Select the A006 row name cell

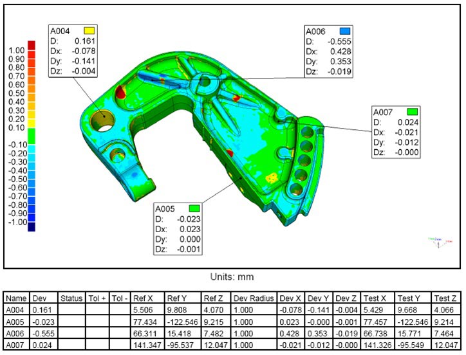(16, 331)
